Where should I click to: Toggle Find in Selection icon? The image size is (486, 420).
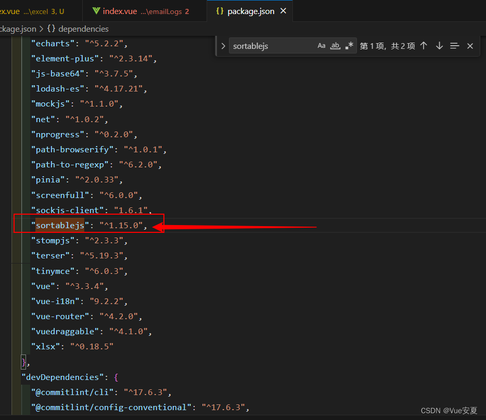point(454,46)
